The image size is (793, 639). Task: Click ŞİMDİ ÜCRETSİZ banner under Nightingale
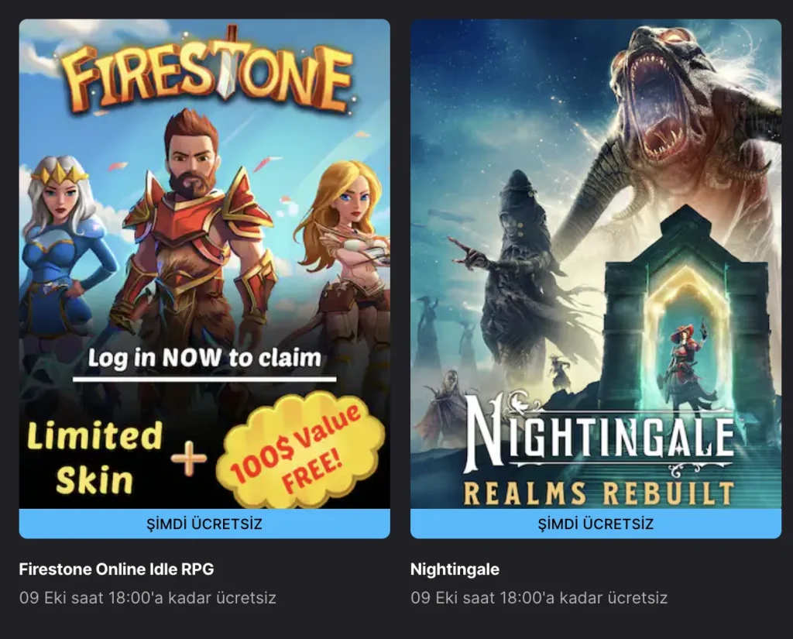(x=596, y=524)
